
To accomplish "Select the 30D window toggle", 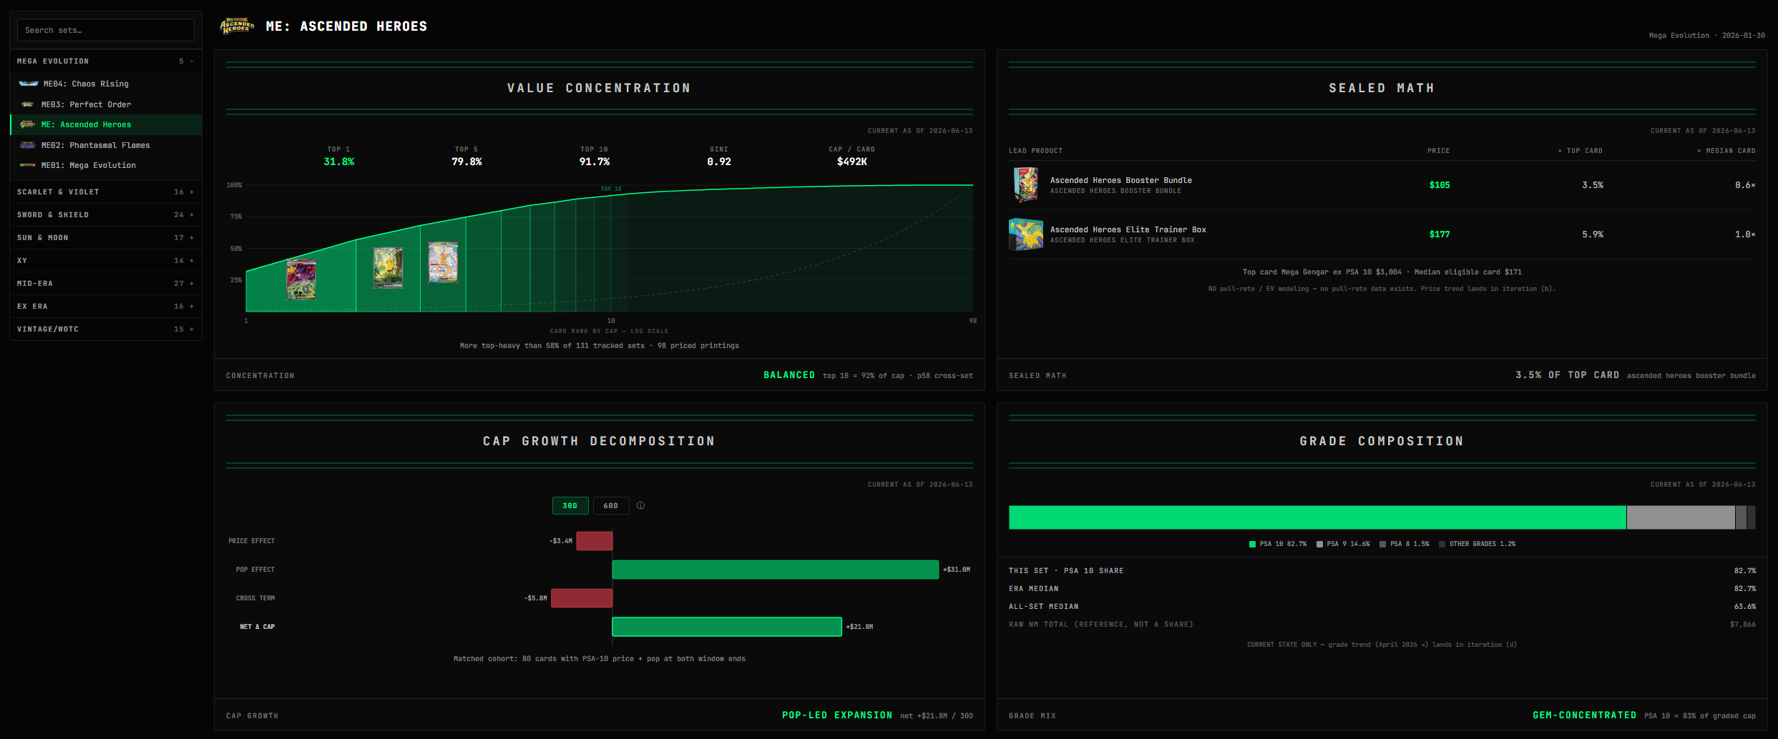I will pyautogui.click(x=570, y=506).
